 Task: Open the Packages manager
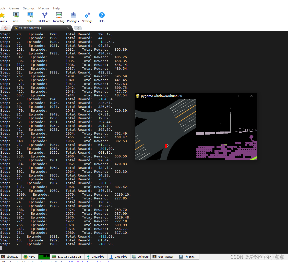73,17
